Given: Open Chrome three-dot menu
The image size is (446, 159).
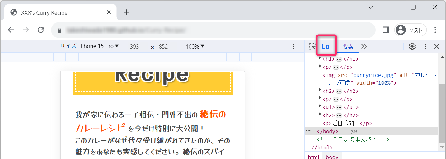Looking at the screenshot, I should pos(435,30).
